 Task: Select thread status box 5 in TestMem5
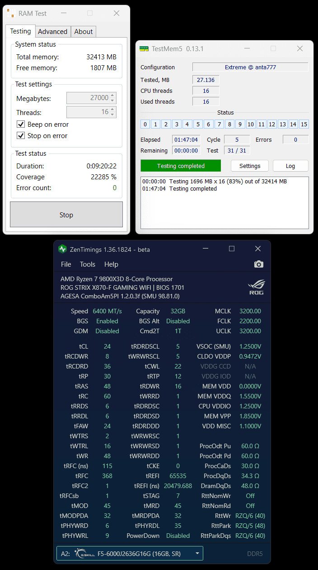pos(198,124)
